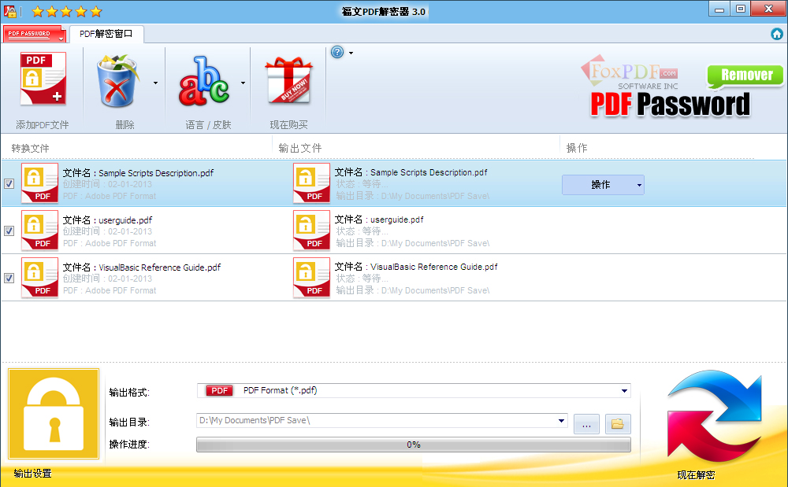The image size is (788, 487).
Task: Expand the help icon dropdown arrow
Action: pyautogui.click(x=351, y=53)
